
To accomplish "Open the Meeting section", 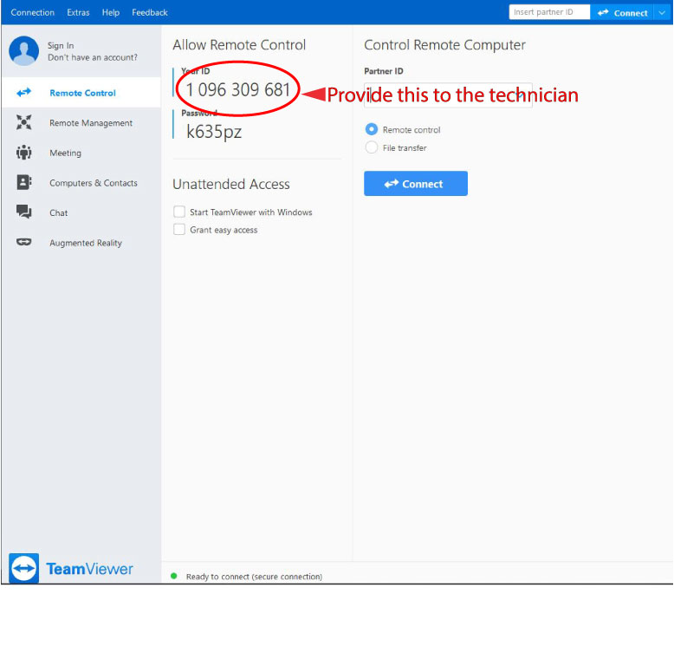I will click(81, 153).
